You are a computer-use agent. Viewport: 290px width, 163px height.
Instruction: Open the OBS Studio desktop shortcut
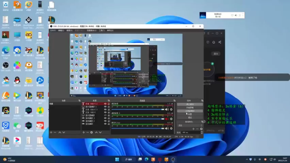click(6, 67)
